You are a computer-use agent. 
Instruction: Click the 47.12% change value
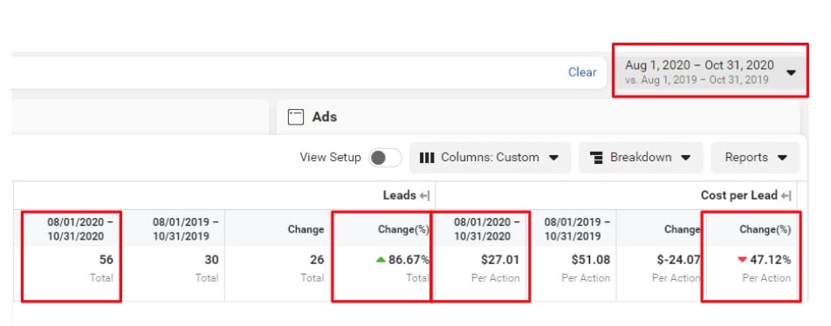[x=770, y=260]
